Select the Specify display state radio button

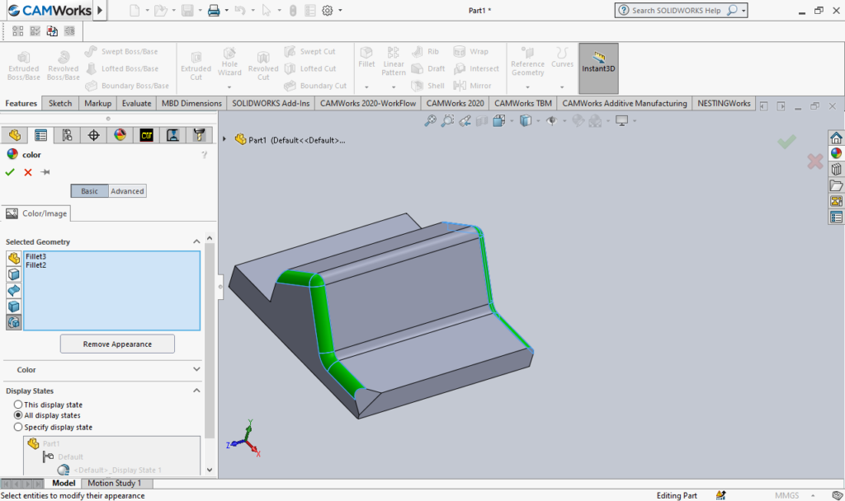[18, 427]
